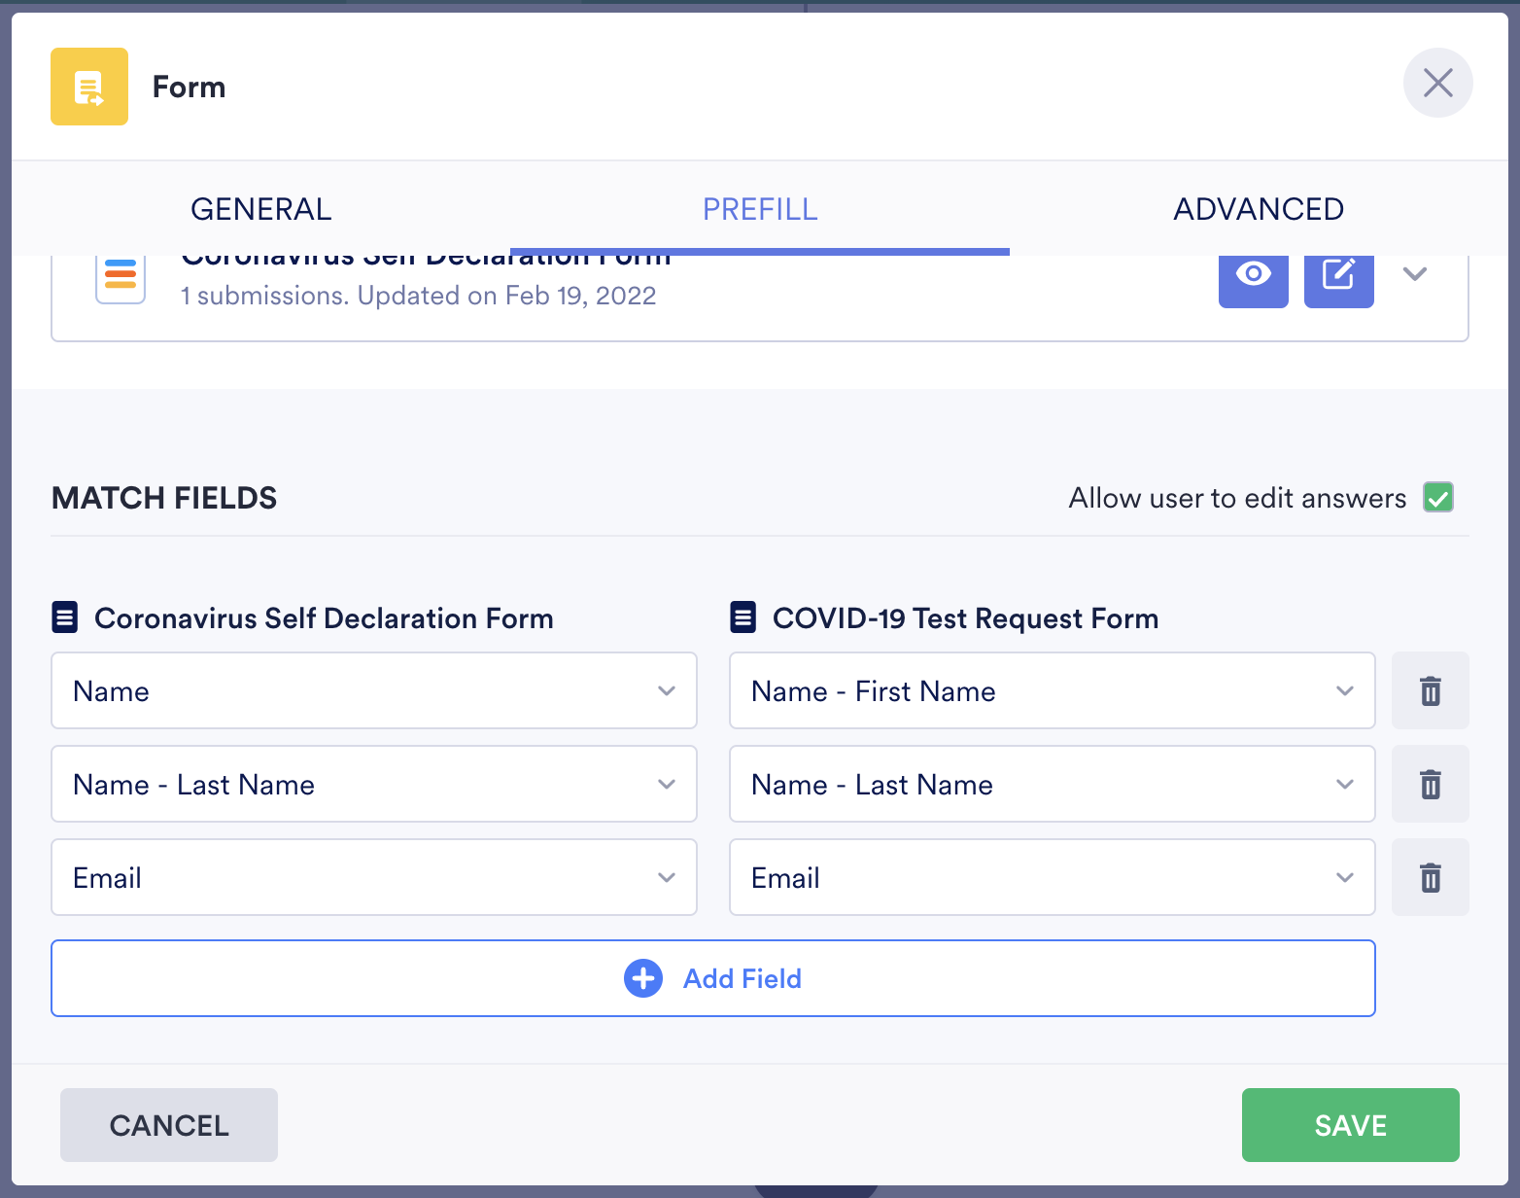Close the Form dialog
This screenshot has height=1198, width=1520.
[x=1437, y=83]
